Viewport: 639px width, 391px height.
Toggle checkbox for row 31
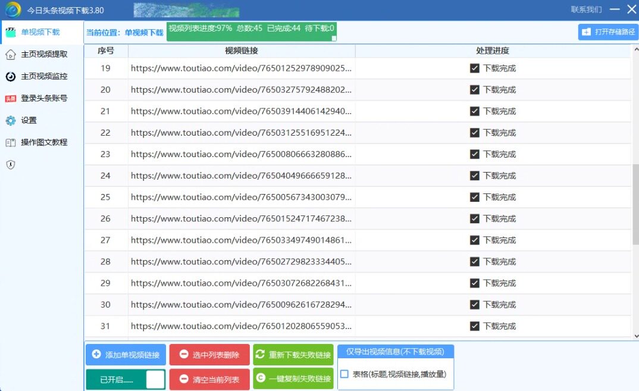pyautogui.click(x=474, y=326)
